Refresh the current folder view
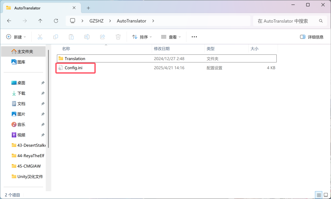 (x=56, y=21)
